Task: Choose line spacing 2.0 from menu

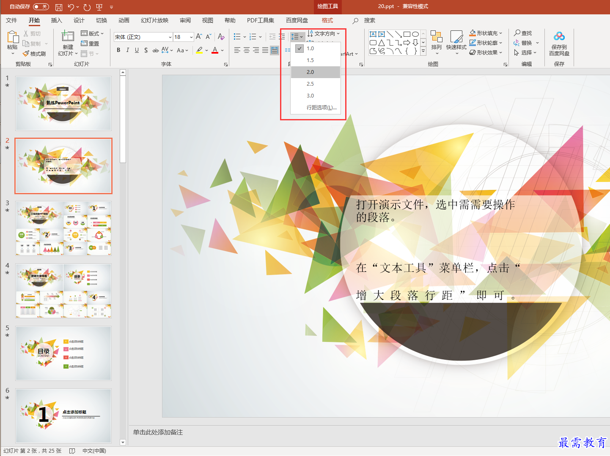Action: (316, 72)
